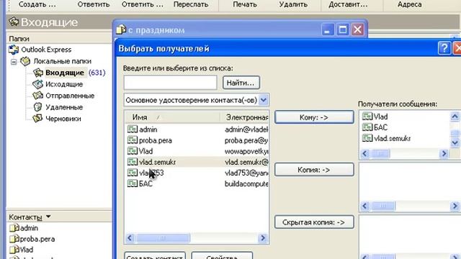This screenshot has width=461, height=259.
Task: Click the search input field in dialog
Action: click(171, 83)
